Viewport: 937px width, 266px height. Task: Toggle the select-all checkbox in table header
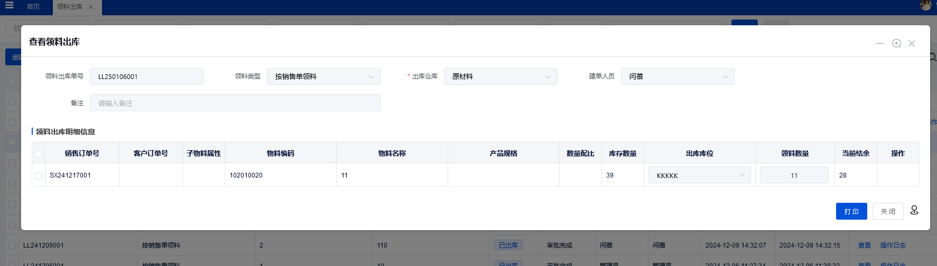(39, 154)
